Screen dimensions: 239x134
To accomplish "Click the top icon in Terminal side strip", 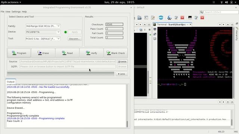I will pyautogui.click(x=155, y=29).
